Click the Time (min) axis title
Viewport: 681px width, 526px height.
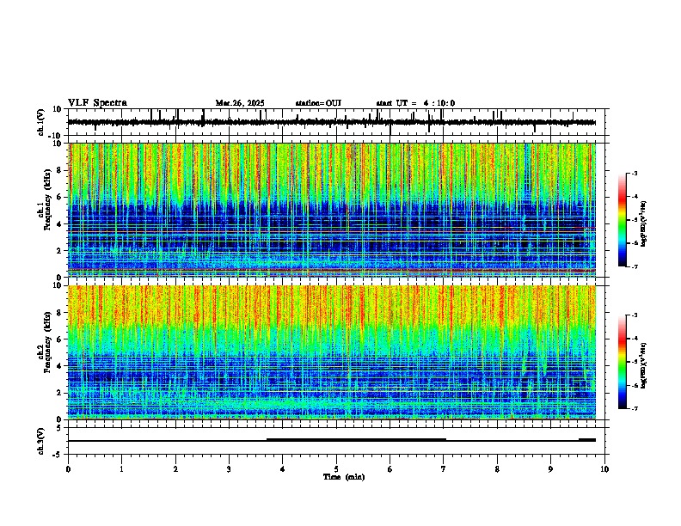click(x=344, y=477)
